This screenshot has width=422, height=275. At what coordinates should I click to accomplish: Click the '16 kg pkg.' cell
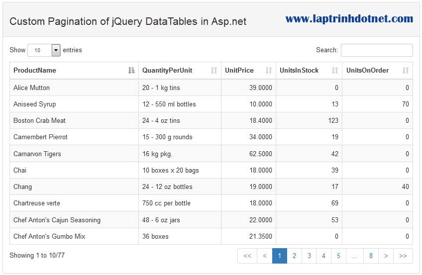(180, 154)
